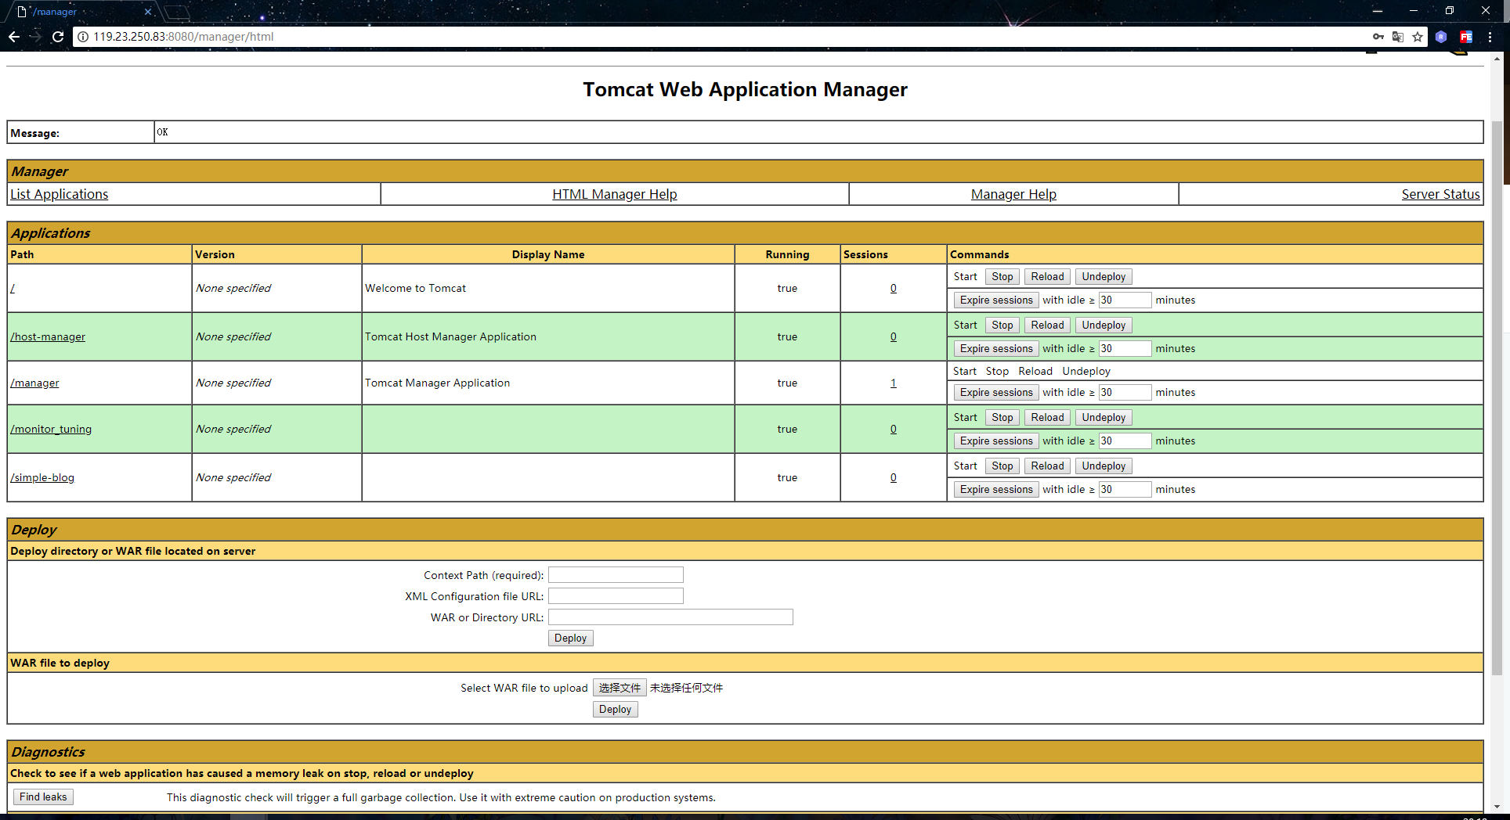Undeploy the /monitor_tuning application

point(1104,417)
